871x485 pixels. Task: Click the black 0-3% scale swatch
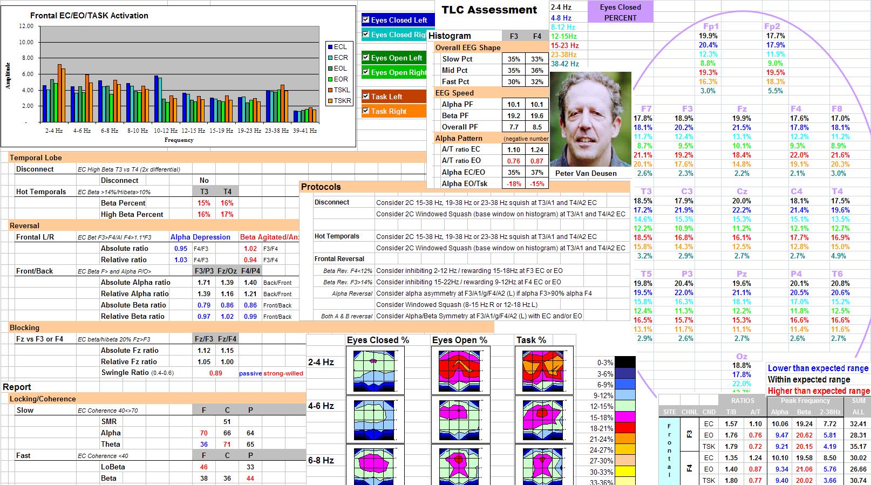click(x=625, y=363)
